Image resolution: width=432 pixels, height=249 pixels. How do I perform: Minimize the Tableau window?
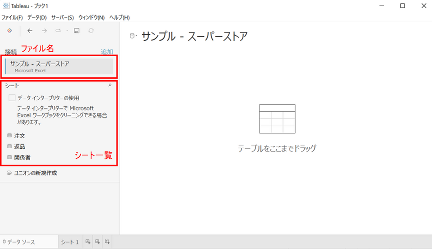pos(381,6)
